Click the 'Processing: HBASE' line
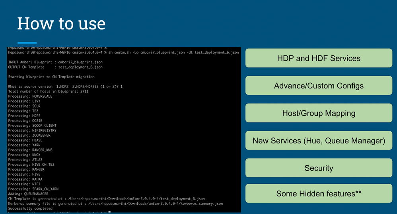The width and height of the screenshot is (397, 214). pyautogui.click(x=25, y=140)
